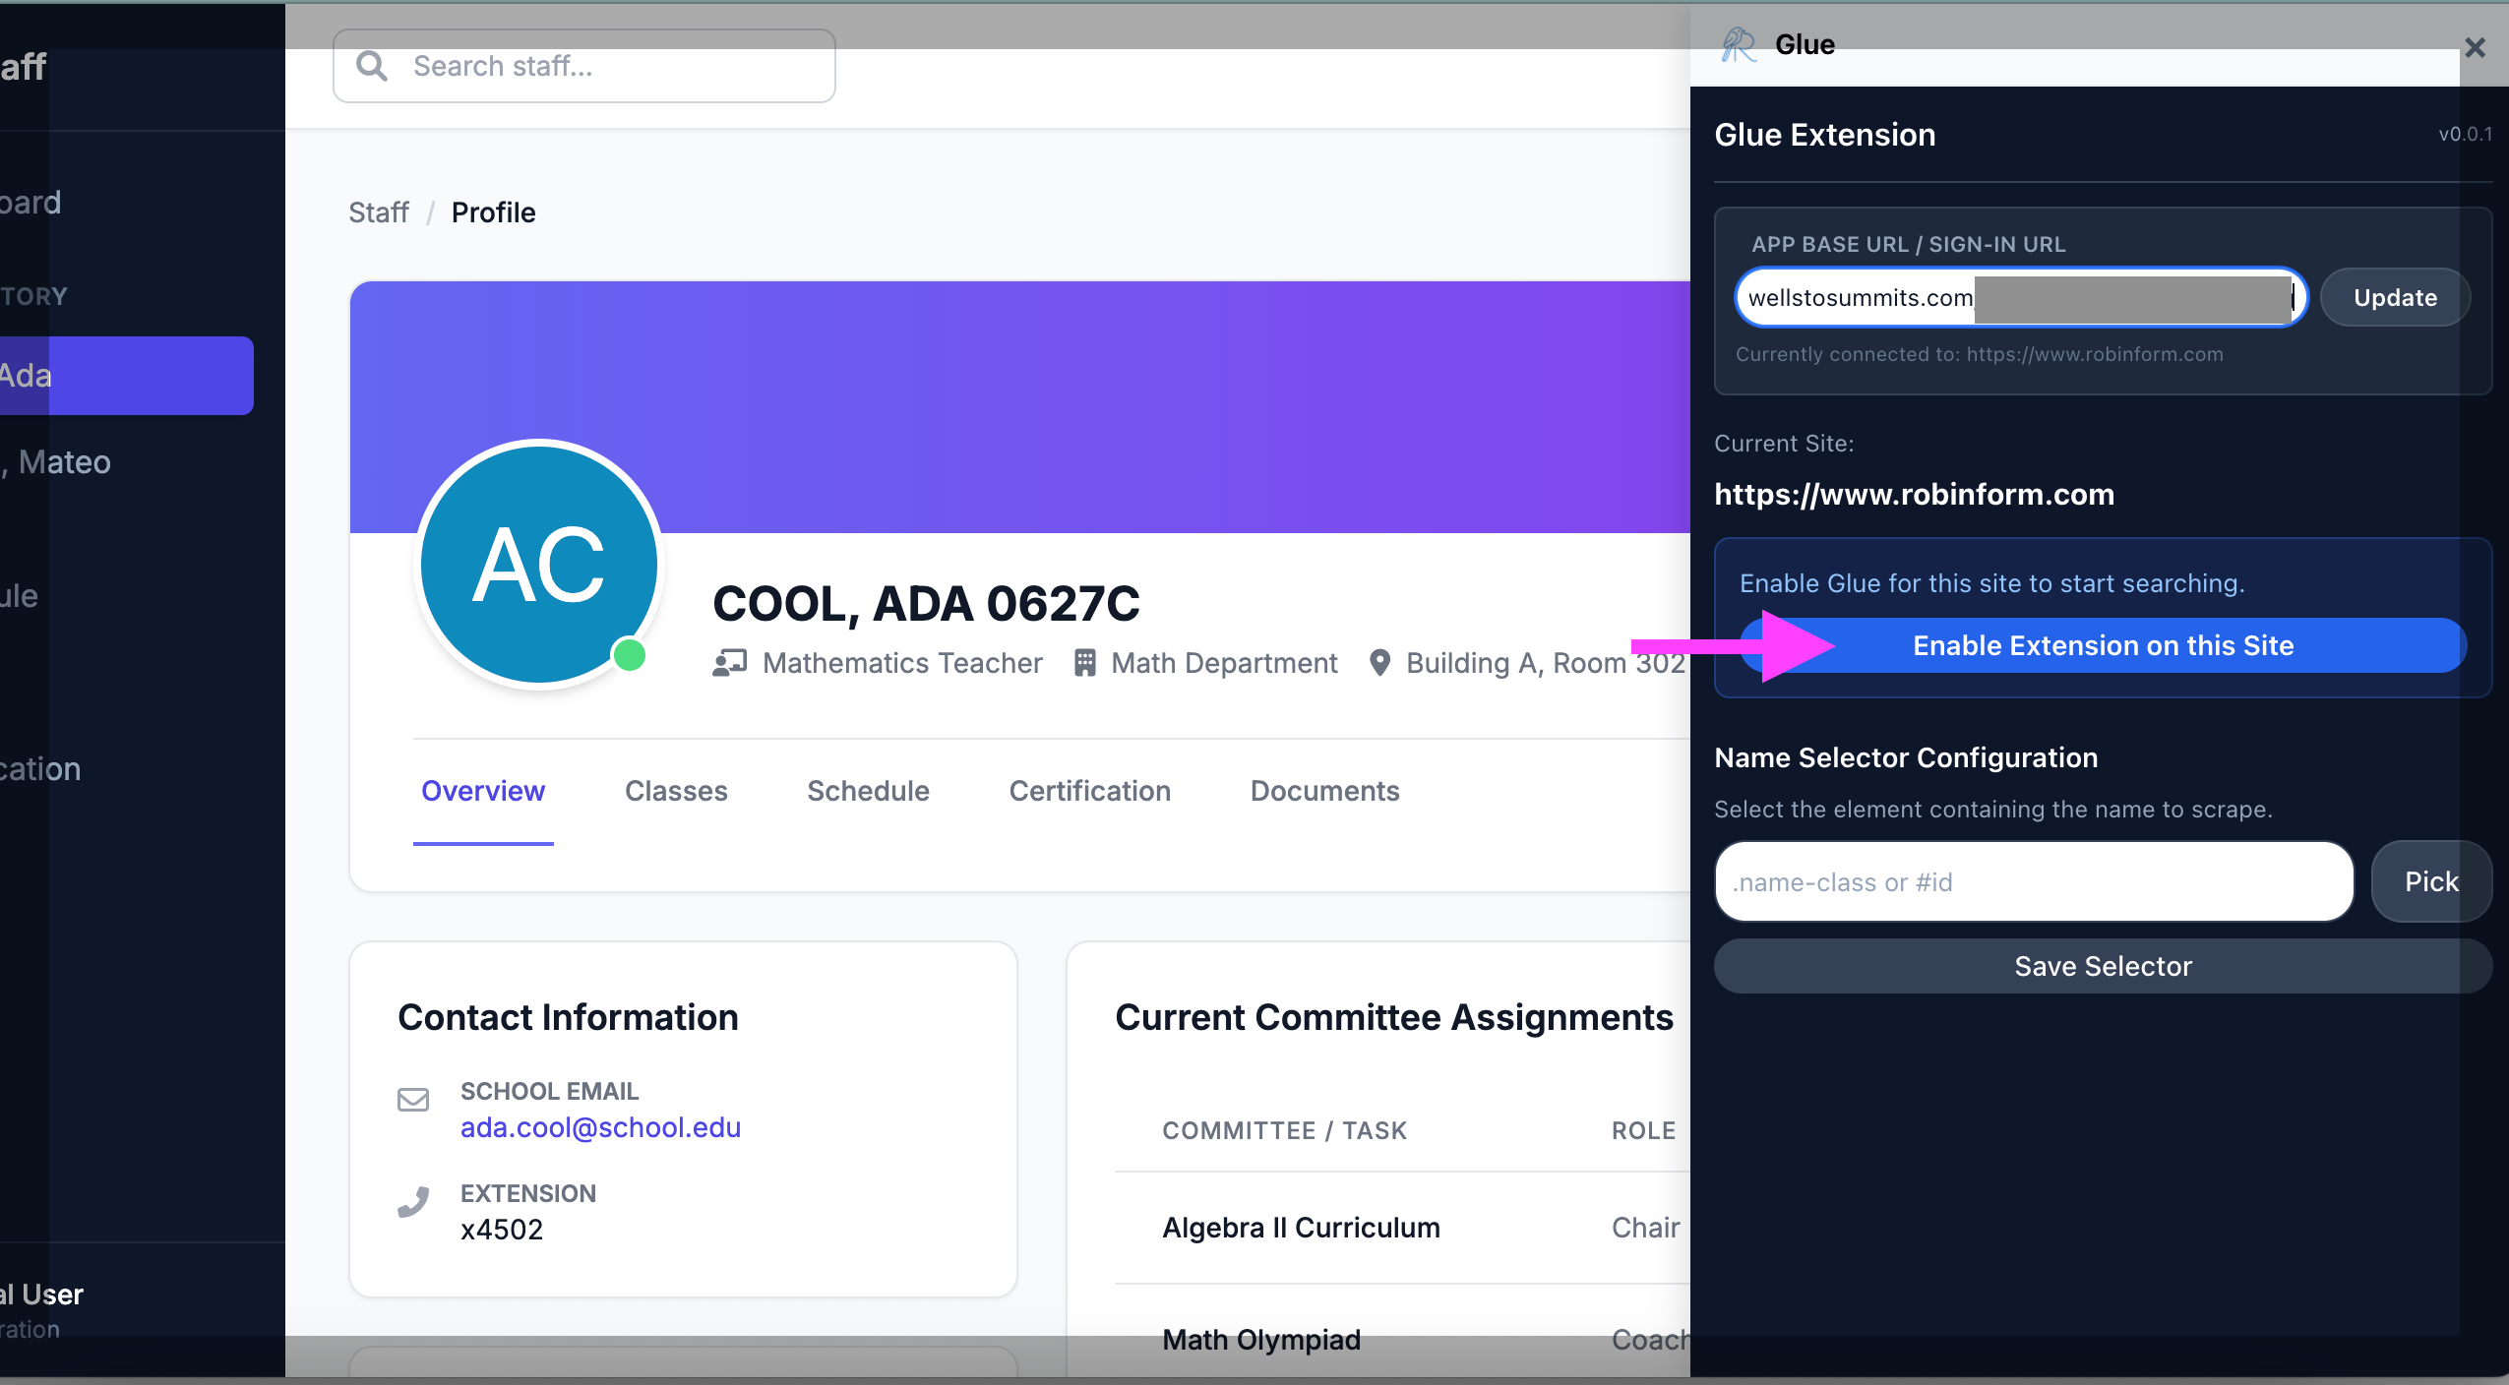The height and width of the screenshot is (1385, 2509).
Task: Switch to the Classes tab
Action: coord(676,791)
